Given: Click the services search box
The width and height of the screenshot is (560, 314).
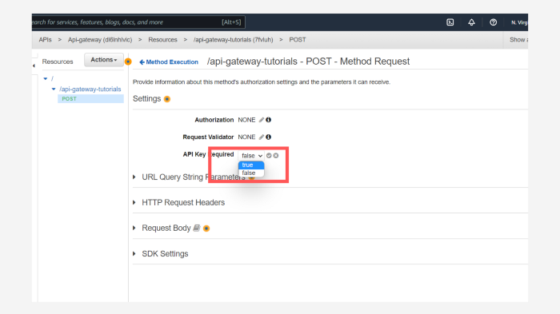Looking at the screenshot, I should pos(138,22).
